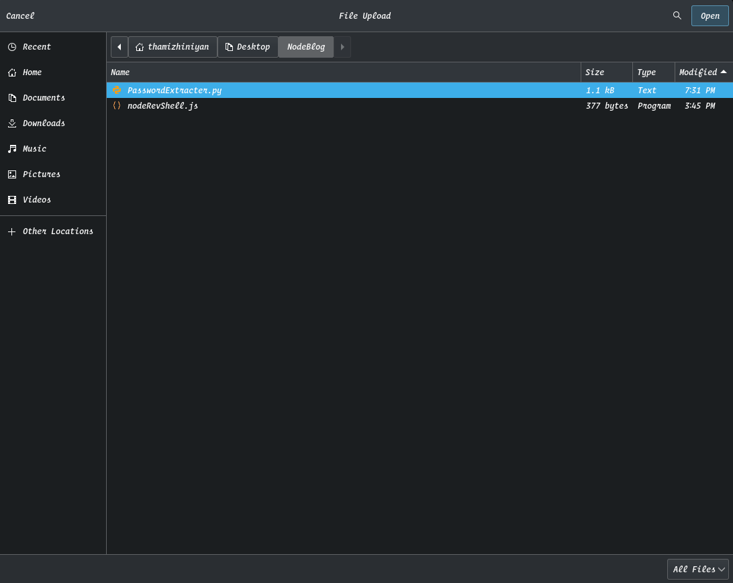
Task: Go to Home in sidebar
Action: [x=32, y=72]
